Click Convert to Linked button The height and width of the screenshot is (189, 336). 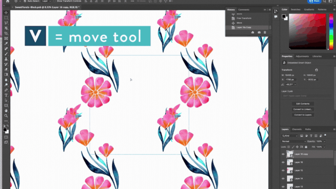tap(303, 109)
